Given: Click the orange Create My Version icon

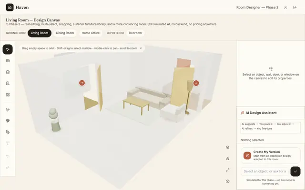Looking at the screenshot, I should tap(247, 155).
